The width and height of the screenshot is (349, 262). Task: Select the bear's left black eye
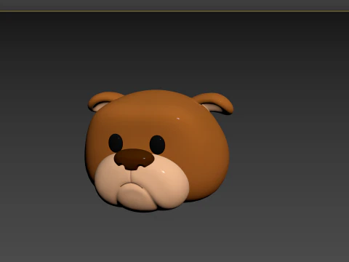(116, 143)
